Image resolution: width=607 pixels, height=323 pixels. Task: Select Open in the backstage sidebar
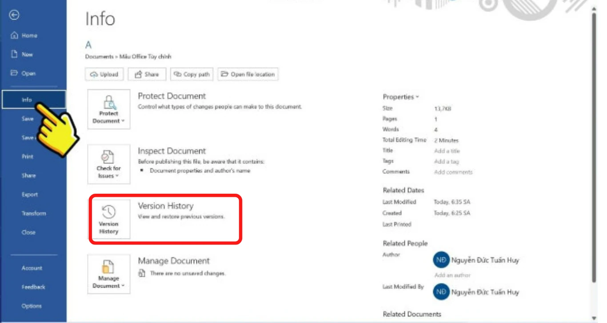(x=33, y=73)
